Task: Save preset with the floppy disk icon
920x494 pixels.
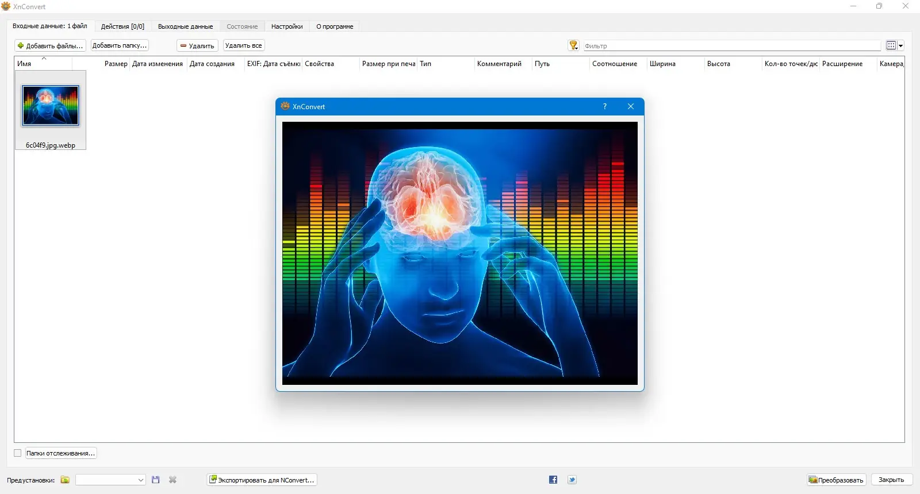Action: (x=155, y=480)
